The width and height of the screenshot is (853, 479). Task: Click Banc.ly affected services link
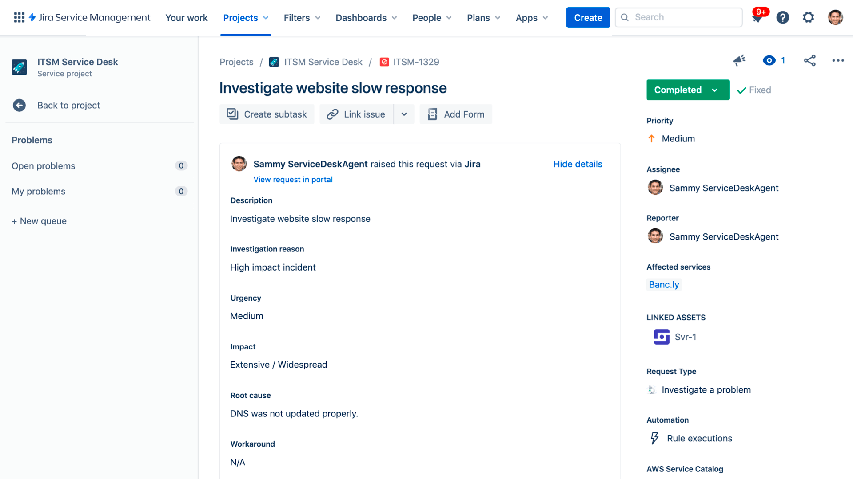[663, 284]
